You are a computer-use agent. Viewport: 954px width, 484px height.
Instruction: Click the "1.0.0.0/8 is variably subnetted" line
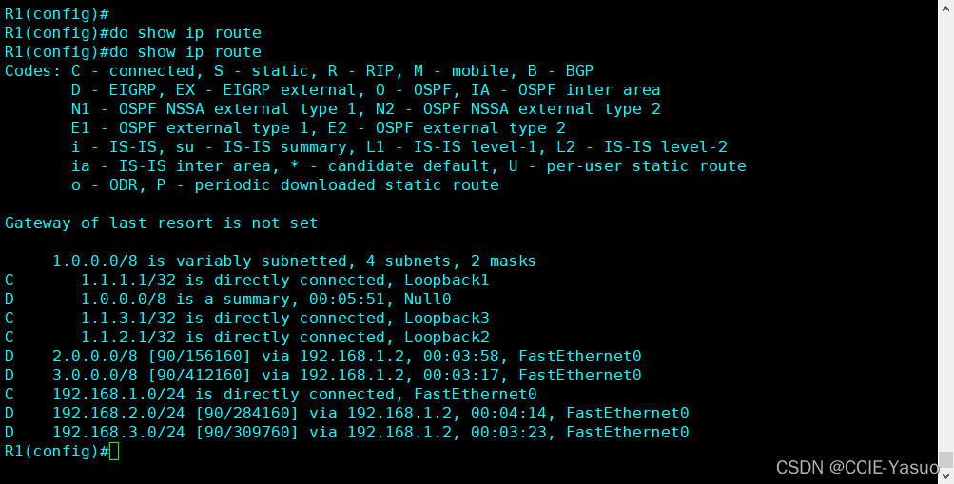coord(295,261)
